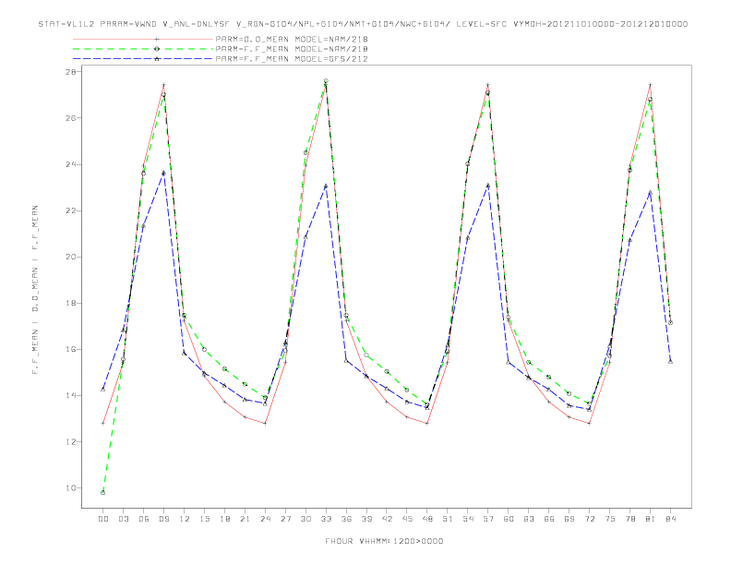Click x-axis forecast hour label 75
Image resolution: width=731 pixels, height=565 pixels.
(x=610, y=519)
